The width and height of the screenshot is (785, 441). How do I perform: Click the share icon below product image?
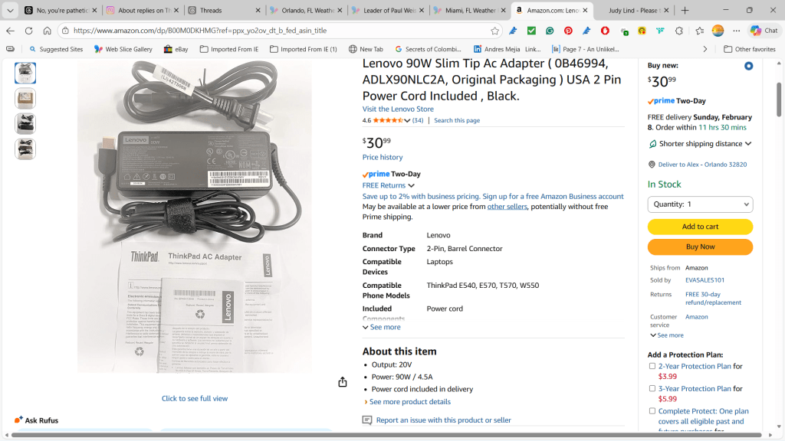click(x=343, y=382)
